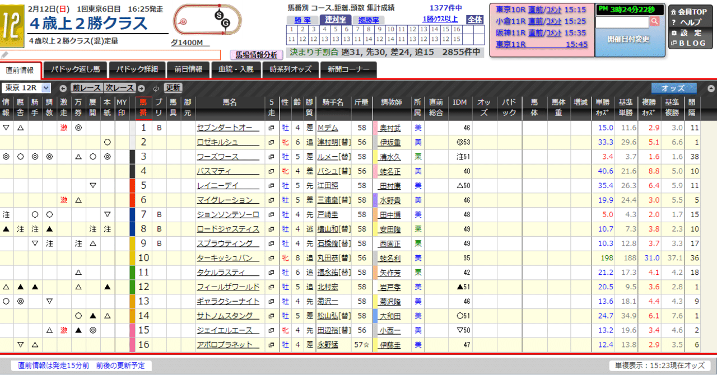Switch to the パドック詳細 tab
Image resolution: width=717 pixels, height=375 pixels.
pyautogui.click(x=138, y=69)
